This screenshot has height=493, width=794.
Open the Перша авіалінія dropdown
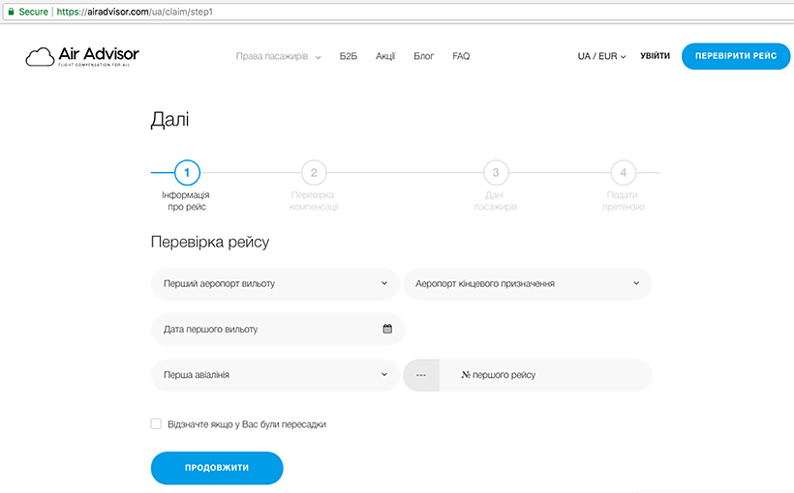(275, 375)
